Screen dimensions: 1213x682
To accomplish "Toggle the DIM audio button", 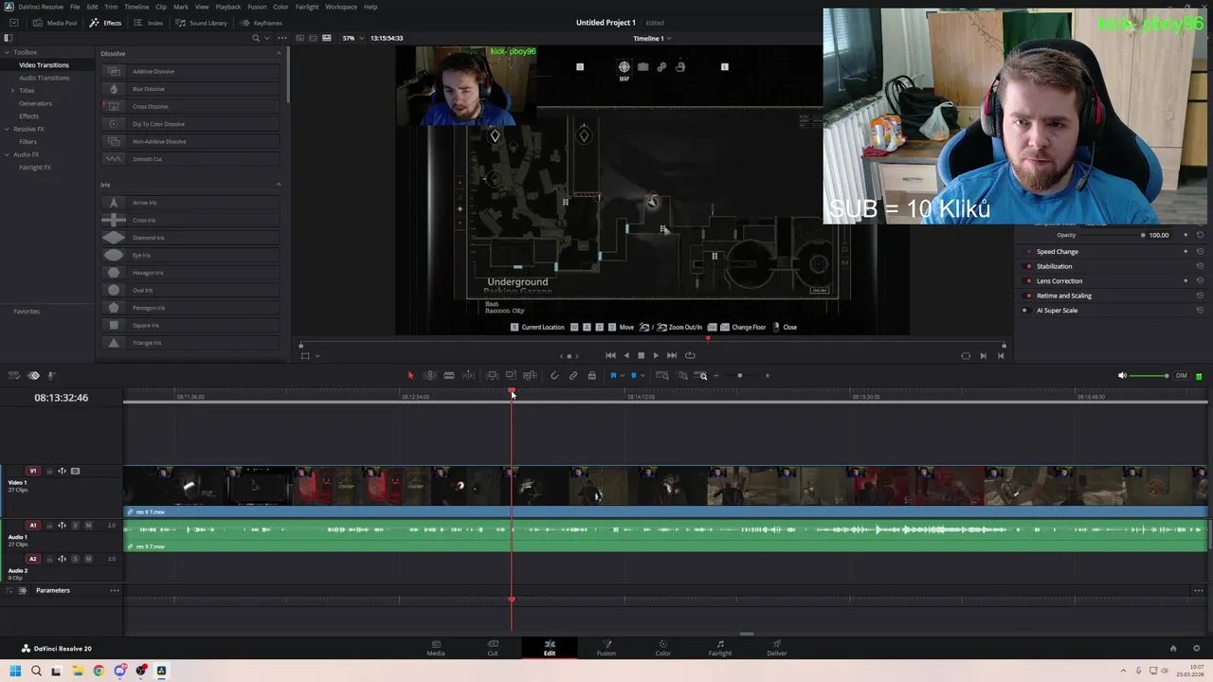I will (1182, 376).
